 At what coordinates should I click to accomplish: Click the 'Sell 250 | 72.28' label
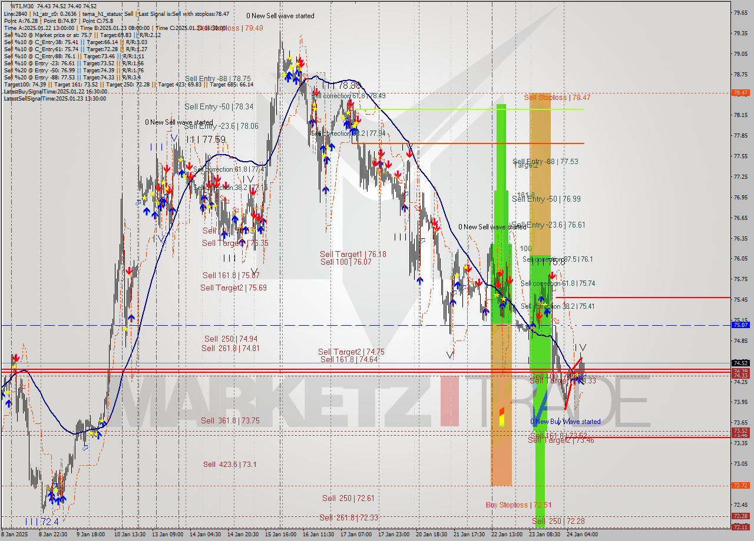point(558,522)
